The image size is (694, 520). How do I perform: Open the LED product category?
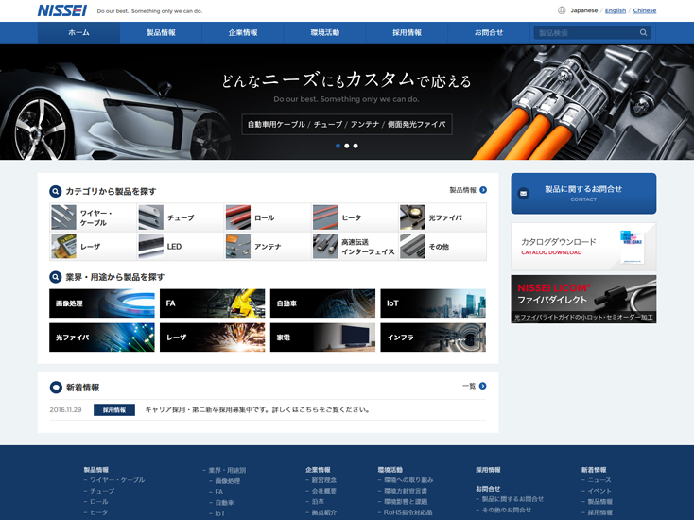click(181, 246)
